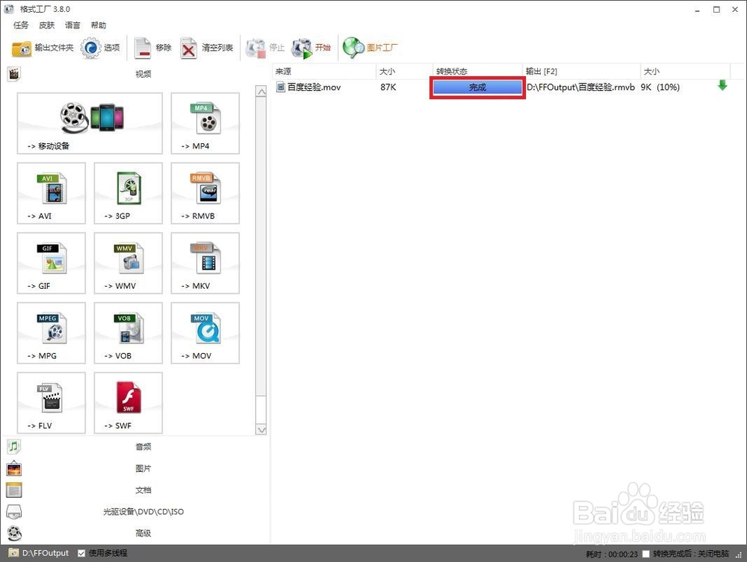Click the 9K (10%) output size cell
The image size is (747, 562).
click(660, 87)
